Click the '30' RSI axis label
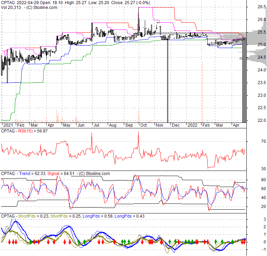The image size is (267, 256). [264, 169]
